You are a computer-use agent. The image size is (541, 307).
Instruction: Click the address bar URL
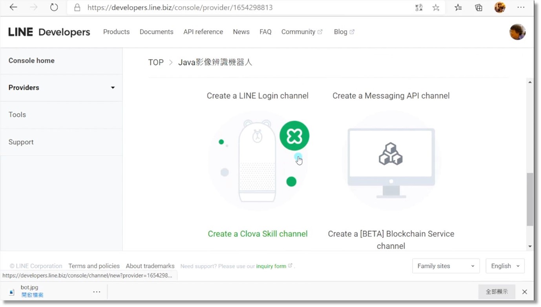[x=180, y=7]
